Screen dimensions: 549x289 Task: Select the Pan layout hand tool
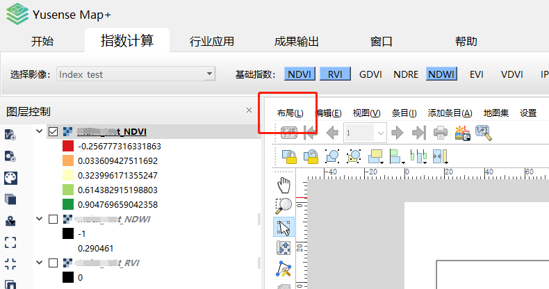pyautogui.click(x=284, y=185)
